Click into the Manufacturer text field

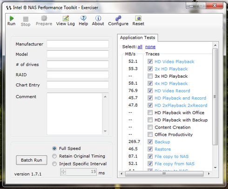pos(78,44)
